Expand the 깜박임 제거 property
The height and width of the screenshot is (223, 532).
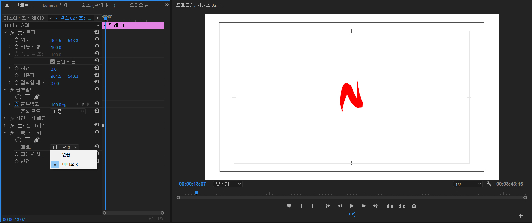click(x=10, y=83)
